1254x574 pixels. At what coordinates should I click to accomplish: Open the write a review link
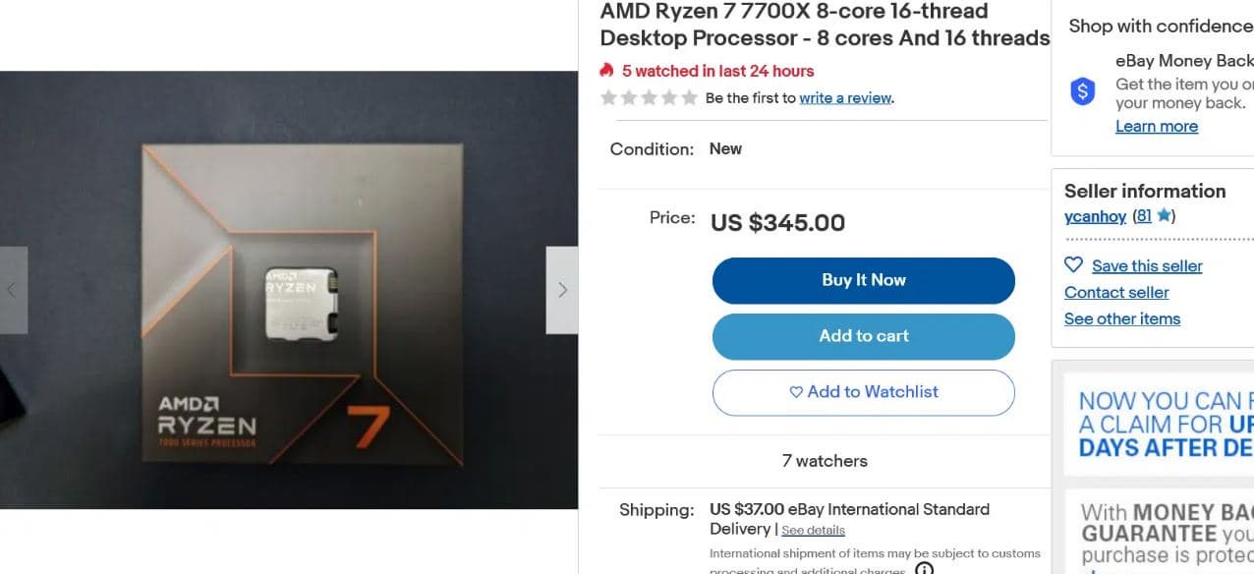tap(845, 98)
